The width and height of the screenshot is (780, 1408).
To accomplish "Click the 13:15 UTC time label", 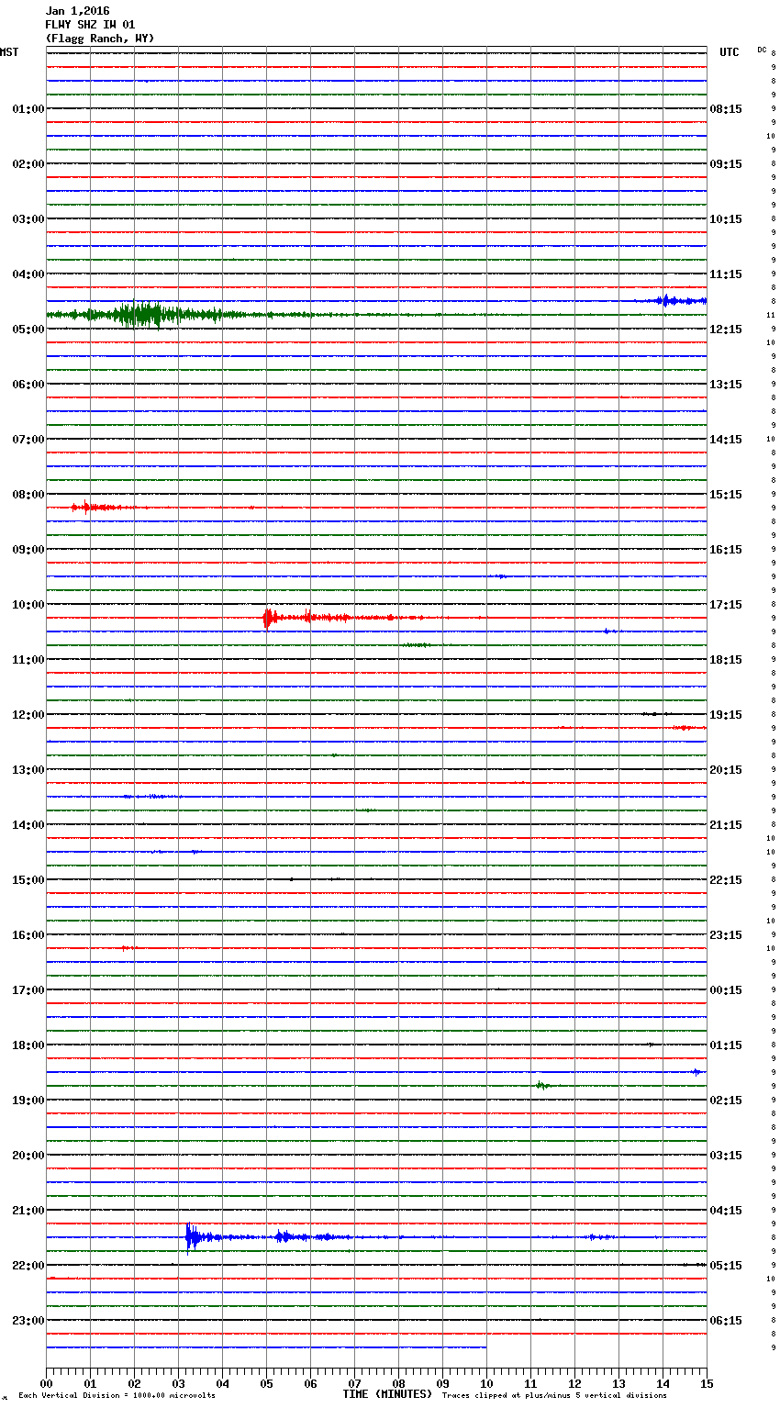I will pyautogui.click(x=726, y=385).
